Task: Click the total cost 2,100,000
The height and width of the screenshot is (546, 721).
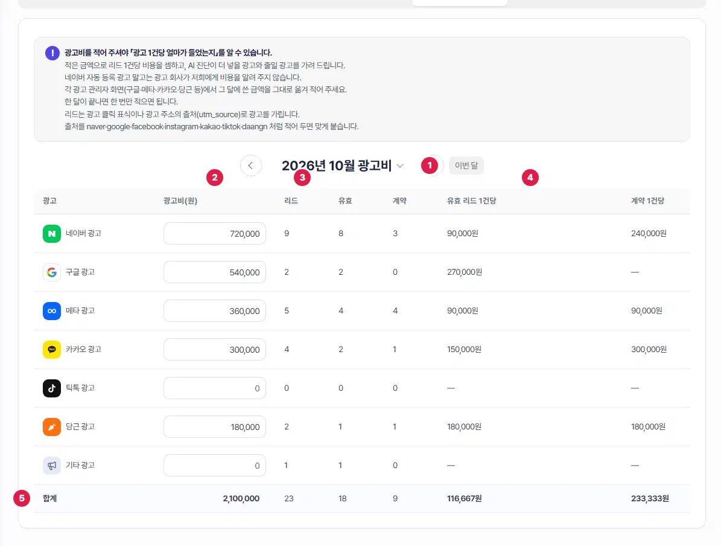Action: coord(241,498)
